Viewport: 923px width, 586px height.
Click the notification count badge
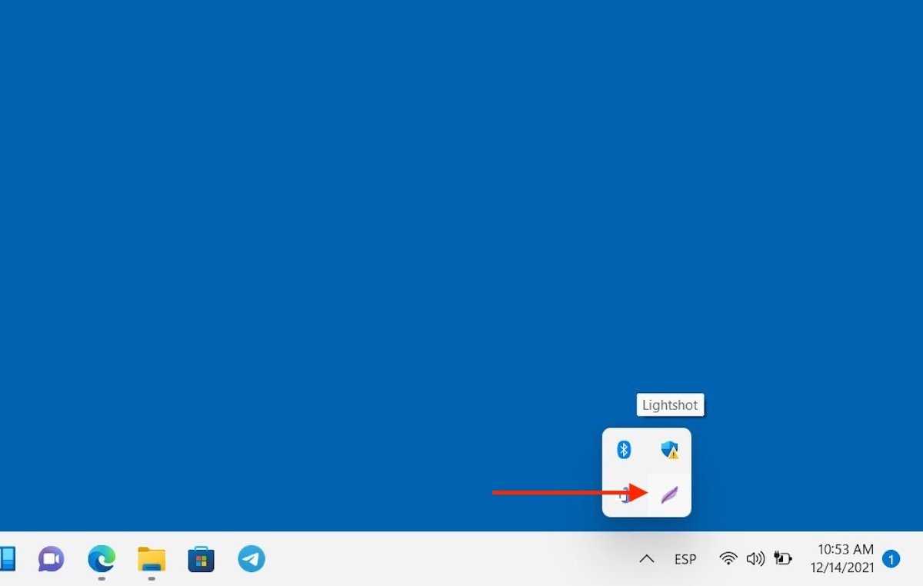pyautogui.click(x=891, y=559)
